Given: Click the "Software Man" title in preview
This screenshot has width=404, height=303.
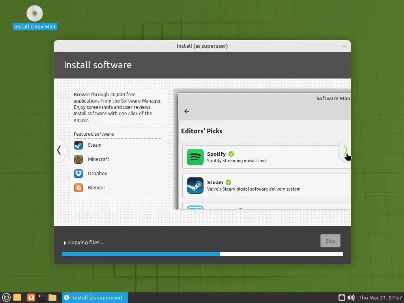Looking at the screenshot, I should [333, 98].
